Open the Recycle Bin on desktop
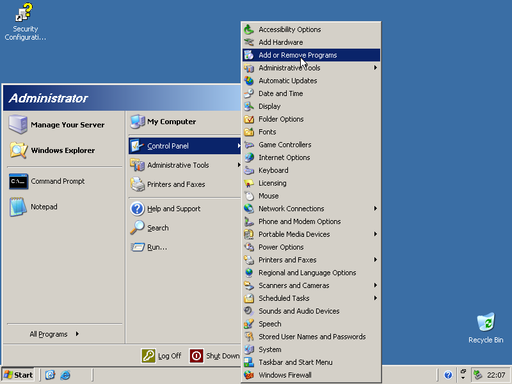 486,323
